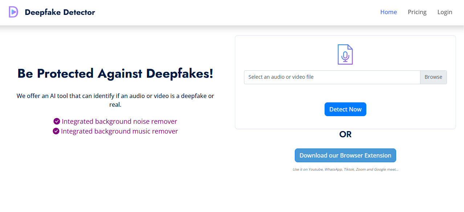Click the checkmark beside music remover

[56, 131]
